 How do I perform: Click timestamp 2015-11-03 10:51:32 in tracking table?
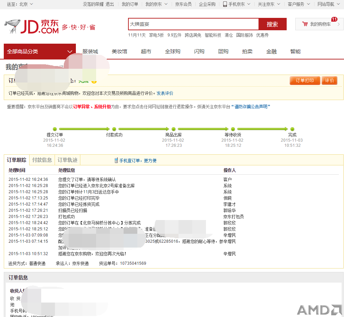pyautogui.click(x=28, y=254)
